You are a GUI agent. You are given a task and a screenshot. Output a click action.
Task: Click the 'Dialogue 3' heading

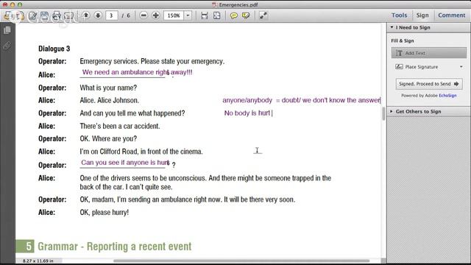click(x=54, y=49)
